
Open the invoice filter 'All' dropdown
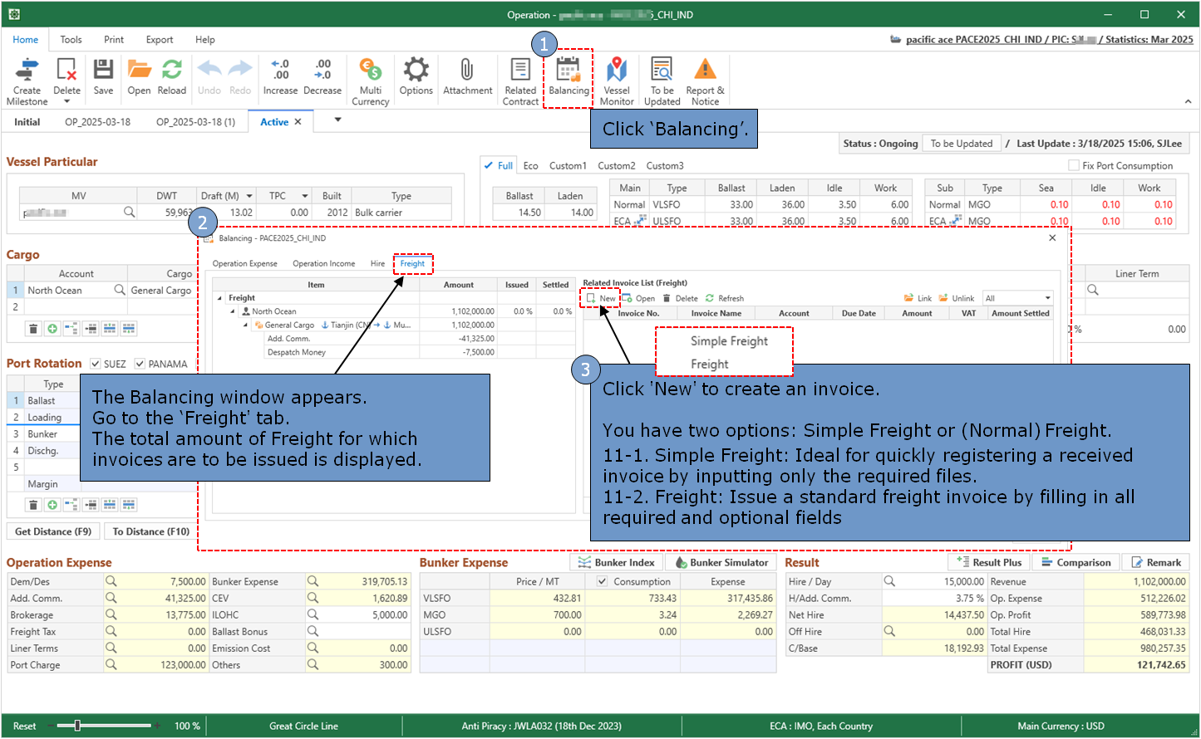point(1047,298)
